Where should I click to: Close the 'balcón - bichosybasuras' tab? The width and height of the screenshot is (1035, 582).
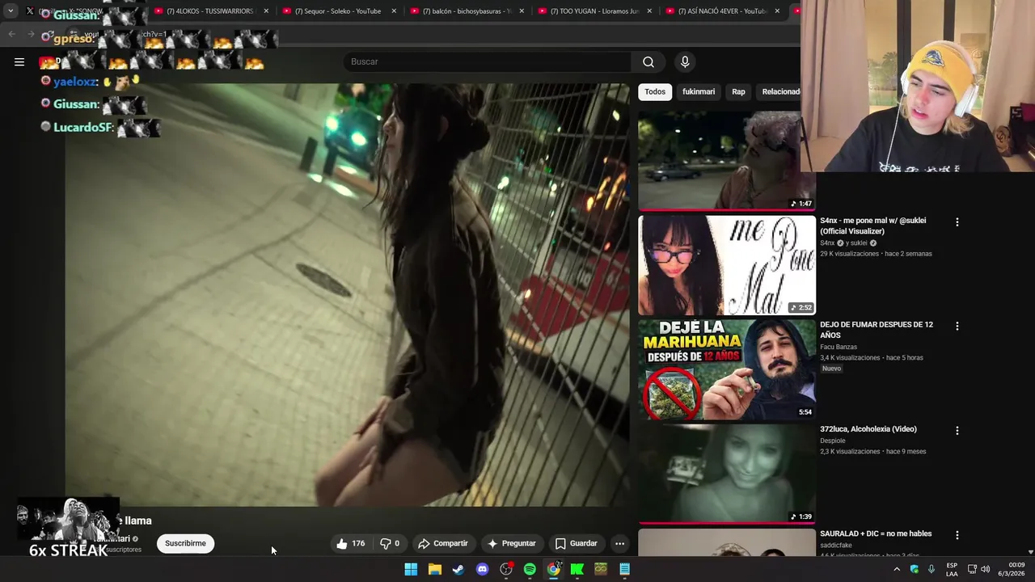[522, 11]
